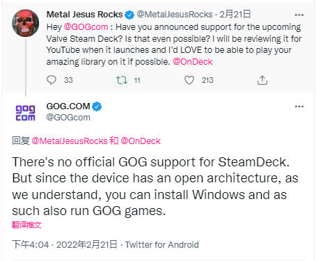Open more options on GOG.COM reply

click(299, 106)
